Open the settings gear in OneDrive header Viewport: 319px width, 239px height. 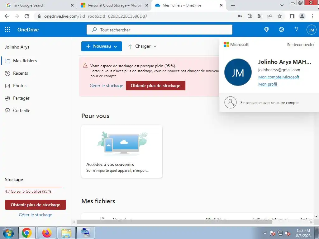pos(282,30)
